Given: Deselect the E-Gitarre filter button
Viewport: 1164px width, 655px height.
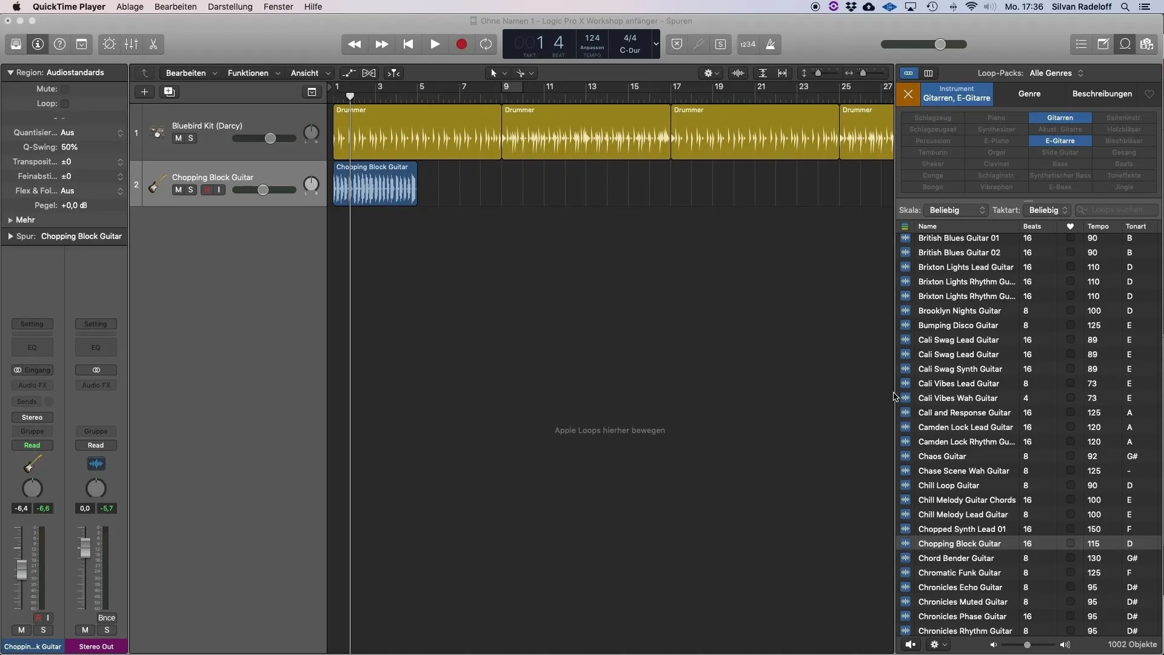Looking at the screenshot, I should 1060,141.
